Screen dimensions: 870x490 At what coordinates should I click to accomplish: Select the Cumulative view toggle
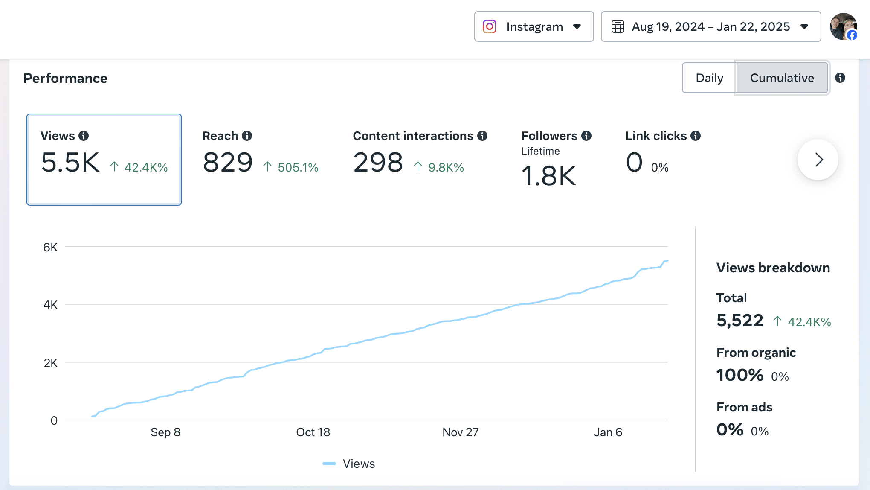coord(782,78)
